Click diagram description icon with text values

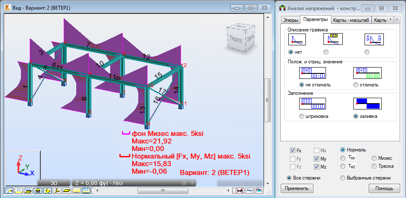(x=374, y=39)
